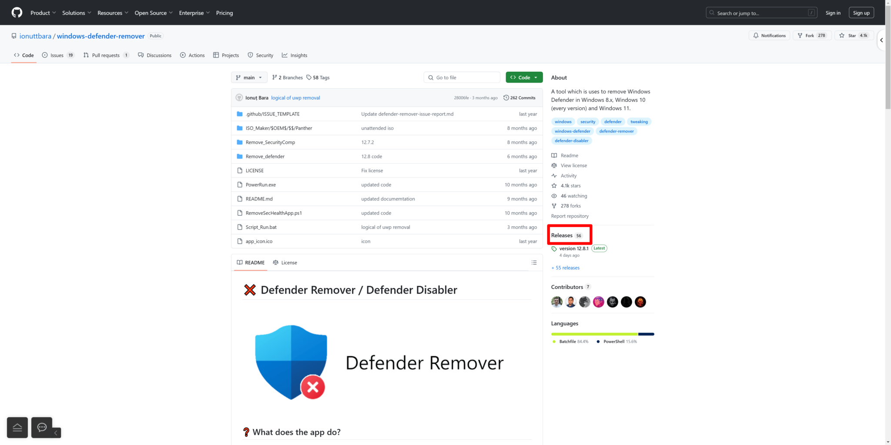Click the GitHub home logo
Image resolution: width=891 pixels, height=445 pixels.
tap(17, 12)
